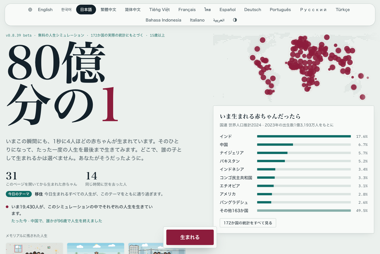Switch language to Italiano
This screenshot has width=380, height=254.
point(197,20)
